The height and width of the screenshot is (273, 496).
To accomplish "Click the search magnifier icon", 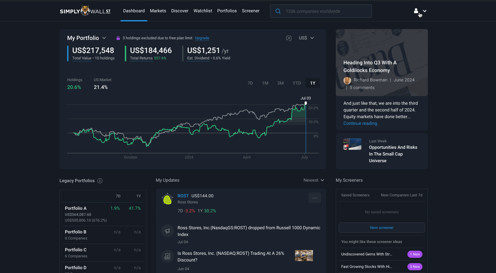I will click(278, 11).
